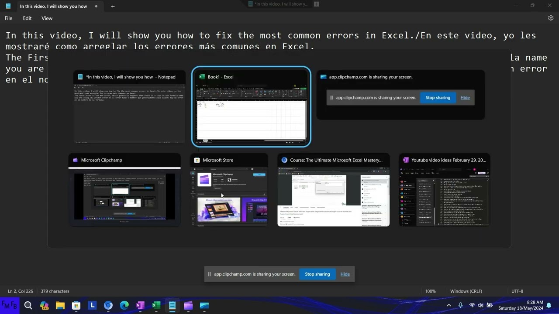Viewport: 559px width, 314px height.
Task: Add a new Notepad tab with plus
Action: [x=113, y=6]
